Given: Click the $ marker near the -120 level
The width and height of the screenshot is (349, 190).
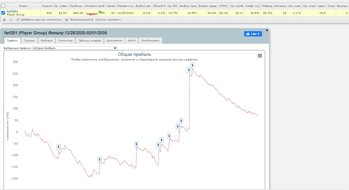Looking at the screenshot, I should click(100, 160).
